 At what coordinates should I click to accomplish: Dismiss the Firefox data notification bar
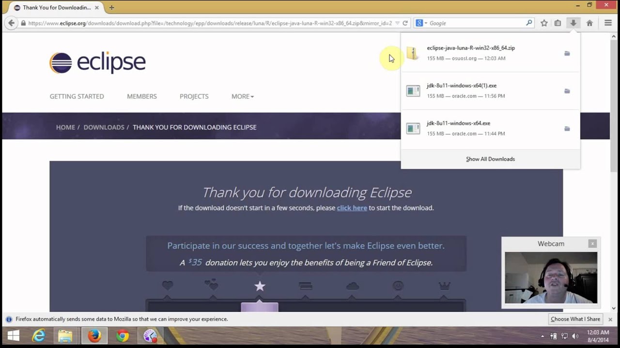pyautogui.click(x=610, y=319)
